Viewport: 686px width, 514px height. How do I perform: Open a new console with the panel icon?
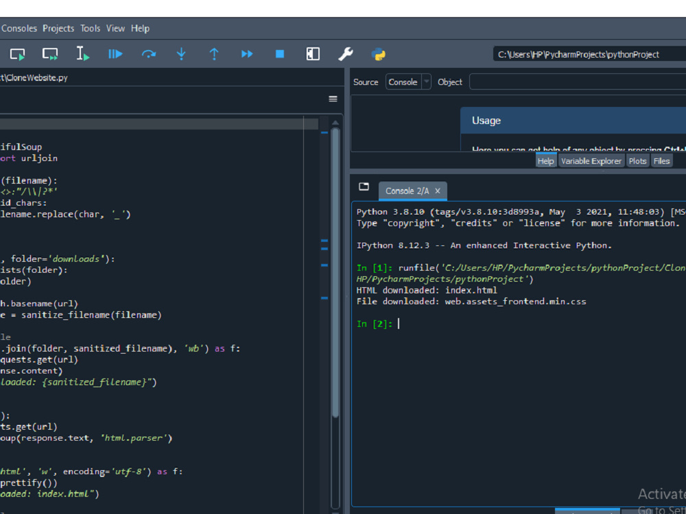click(364, 186)
